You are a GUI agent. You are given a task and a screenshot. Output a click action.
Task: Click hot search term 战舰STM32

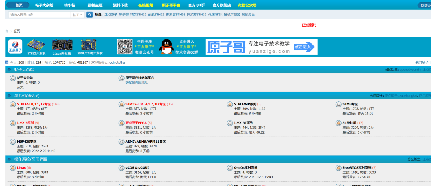[x=156, y=15]
